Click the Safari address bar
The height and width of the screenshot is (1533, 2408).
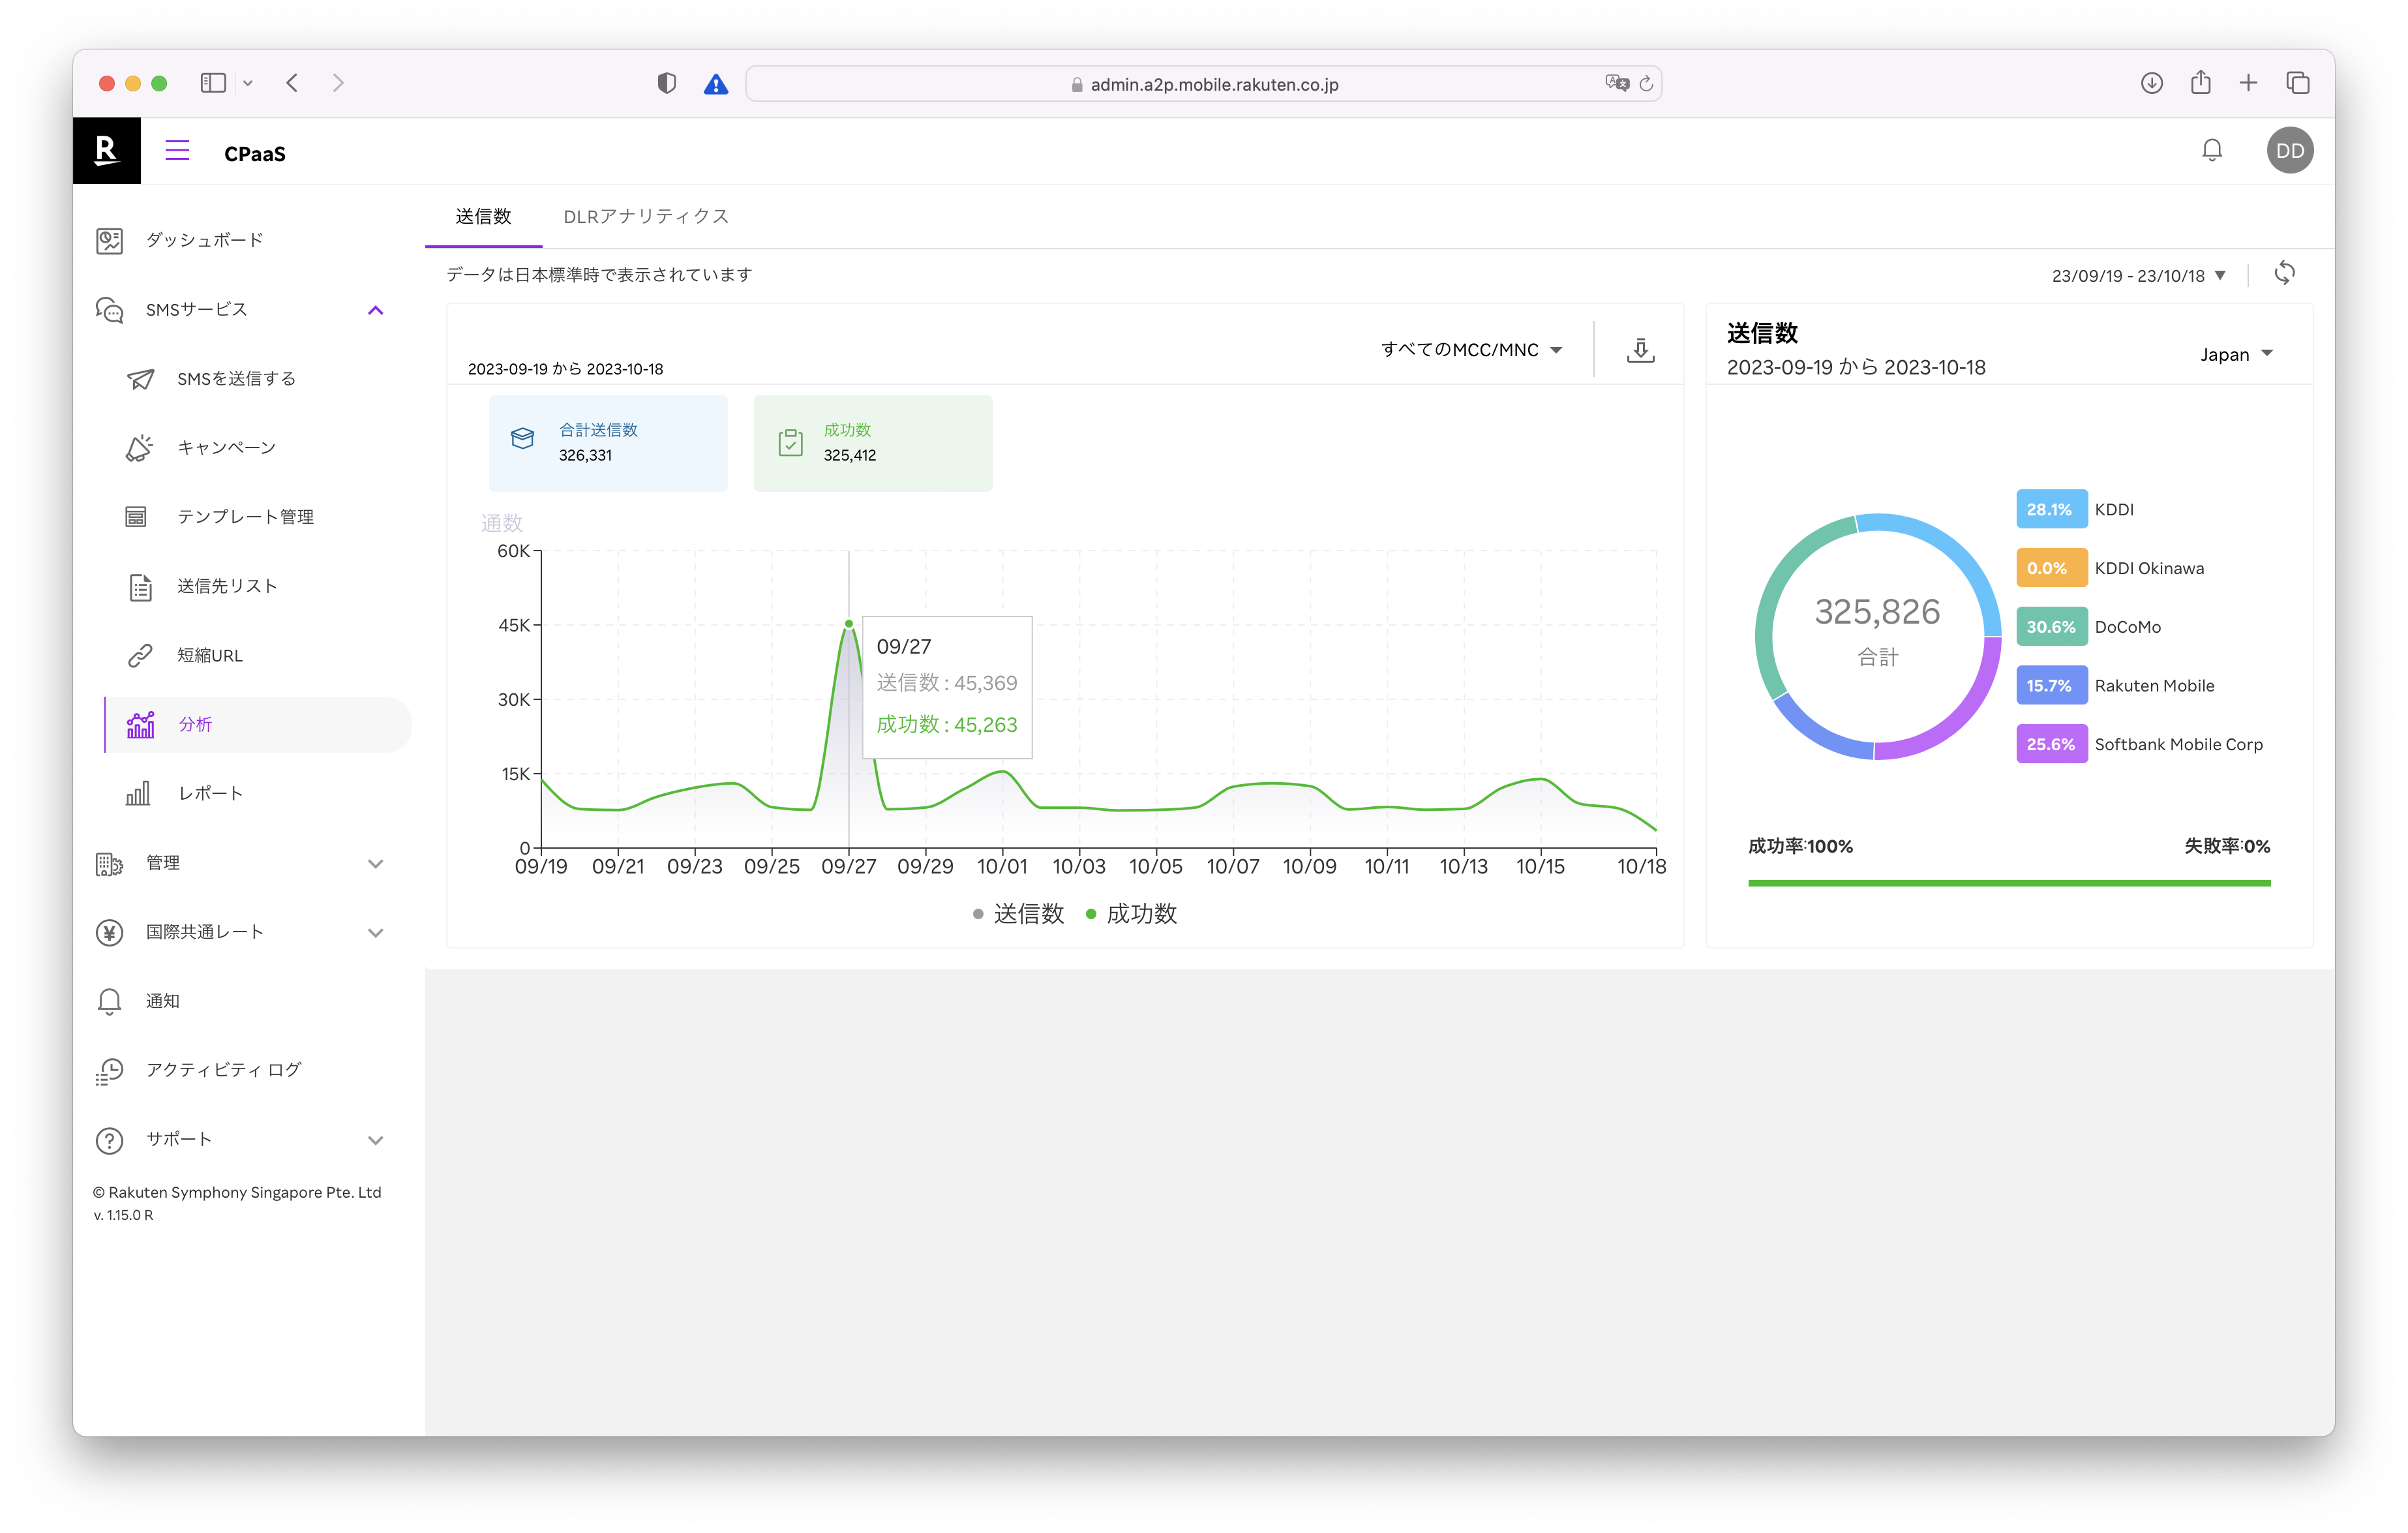pos(1203,84)
